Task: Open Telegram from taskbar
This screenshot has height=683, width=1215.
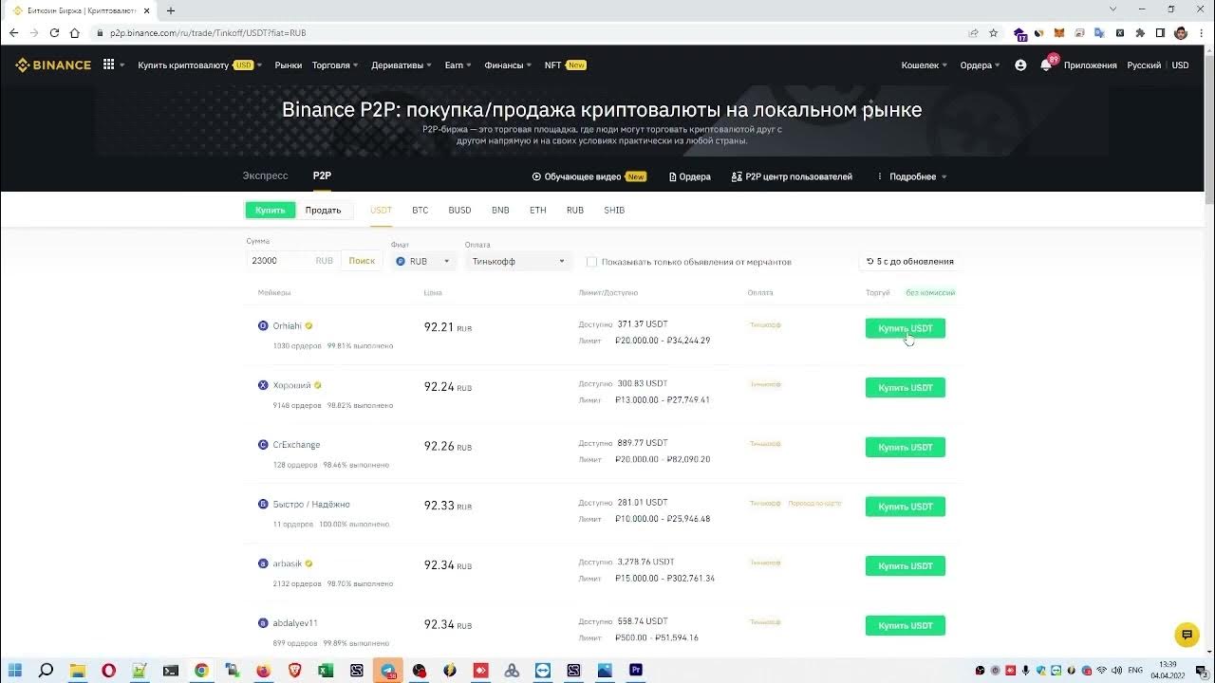Action: click(387, 670)
